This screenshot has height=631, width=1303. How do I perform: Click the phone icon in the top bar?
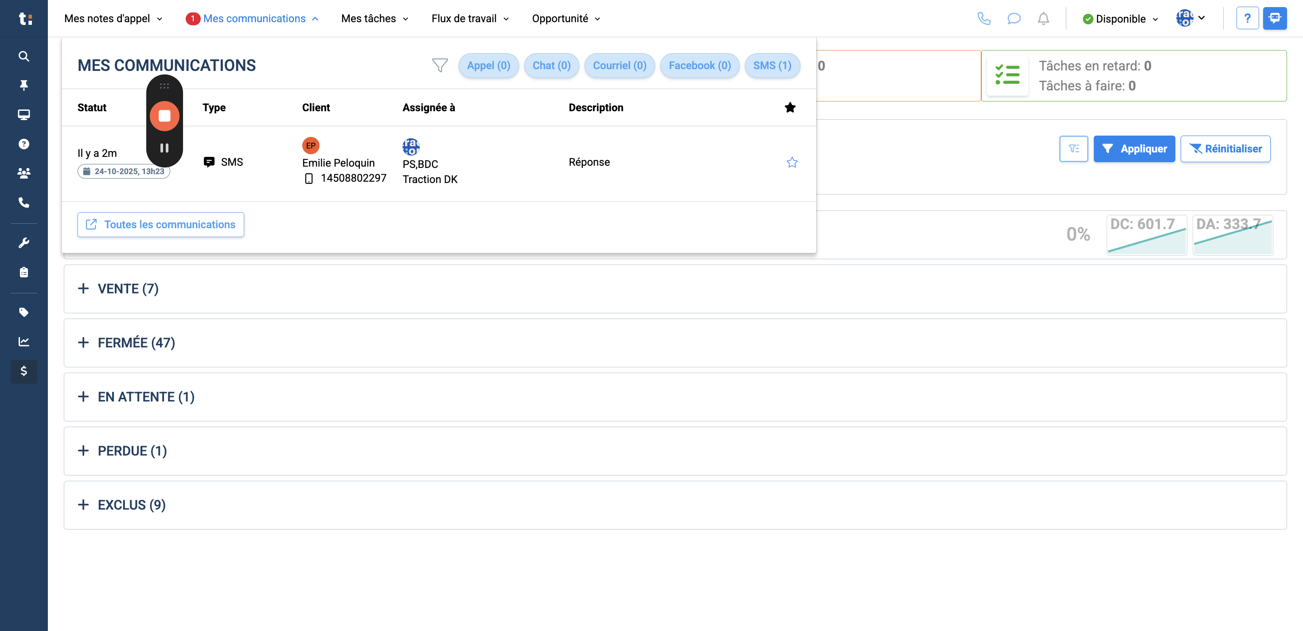983,19
